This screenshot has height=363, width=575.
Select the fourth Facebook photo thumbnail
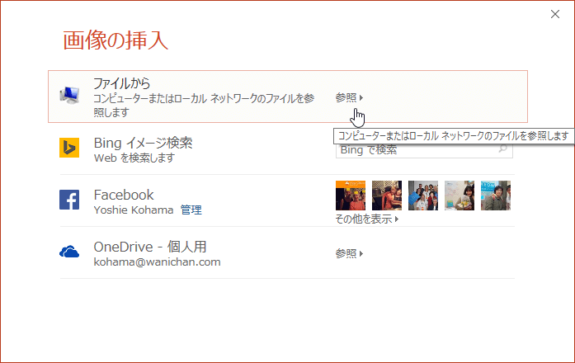click(460, 196)
